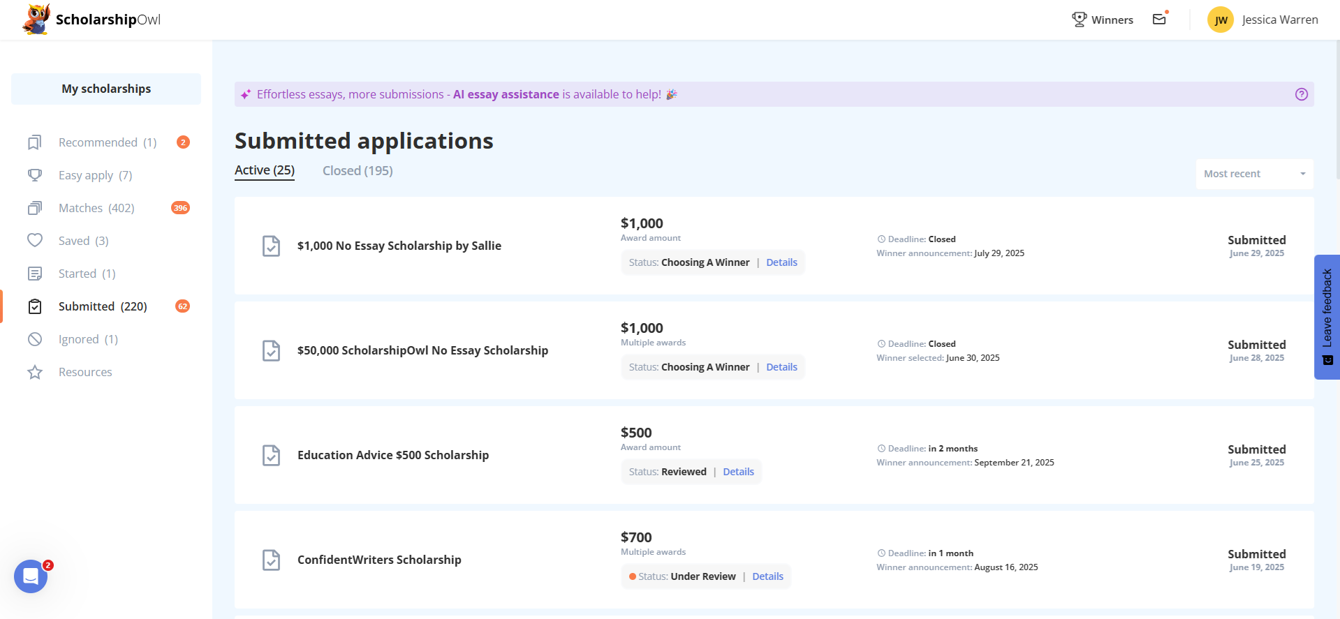Viewport: 1340px width, 619px height.
Task: Click the sort dropdown arrow
Action: click(x=1303, y=174)
